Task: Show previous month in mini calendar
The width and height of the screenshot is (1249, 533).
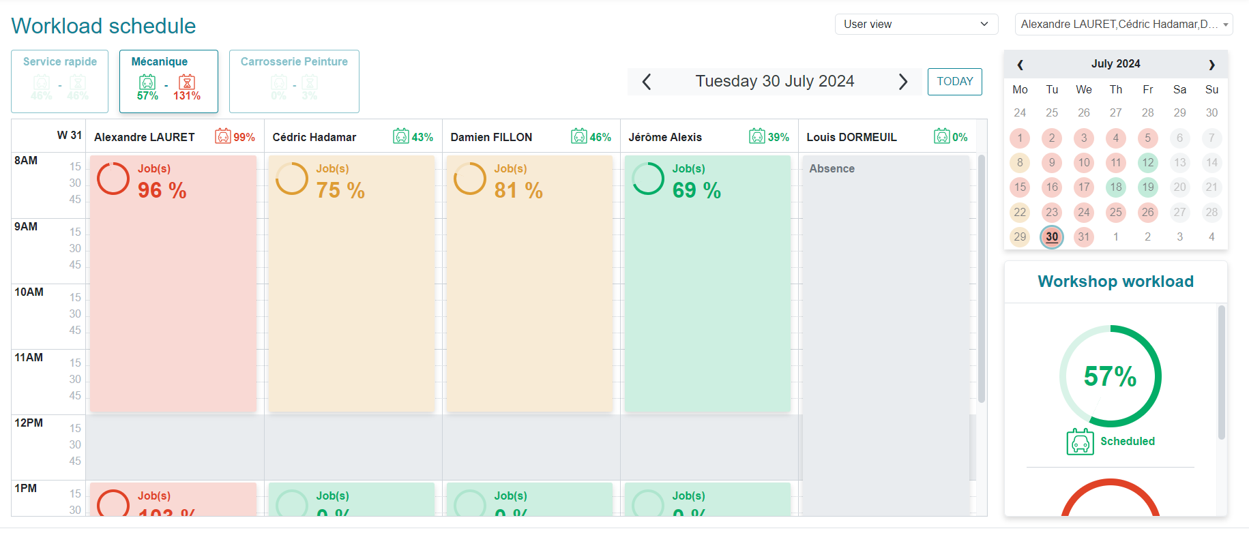Action: coord(1020,64)
